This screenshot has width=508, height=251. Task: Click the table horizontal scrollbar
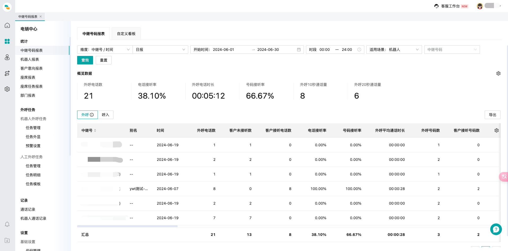pos(127,226)
